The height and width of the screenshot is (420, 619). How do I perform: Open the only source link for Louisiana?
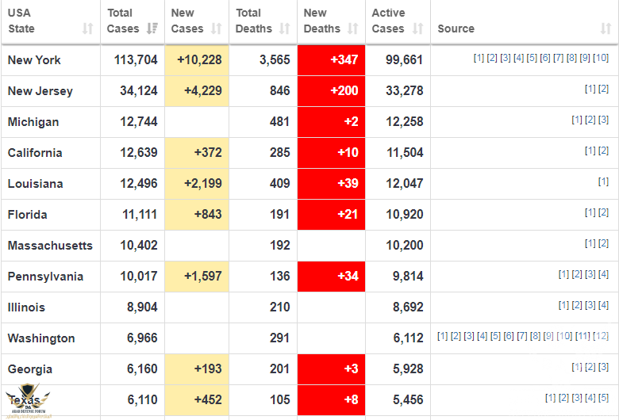pos(604,181)
